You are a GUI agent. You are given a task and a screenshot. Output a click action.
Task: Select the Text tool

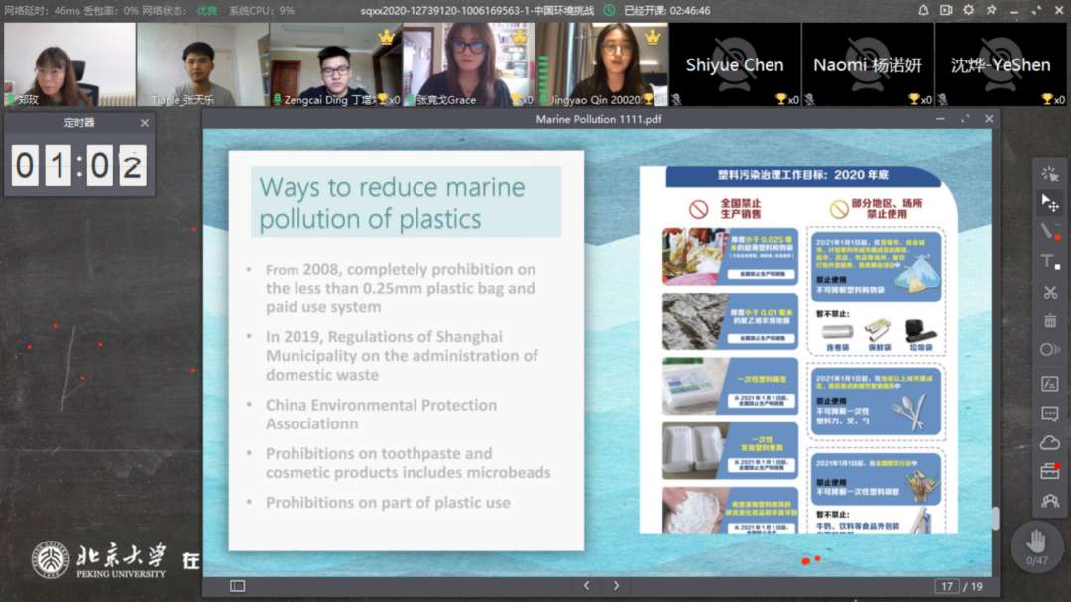tap(1049, 262)
